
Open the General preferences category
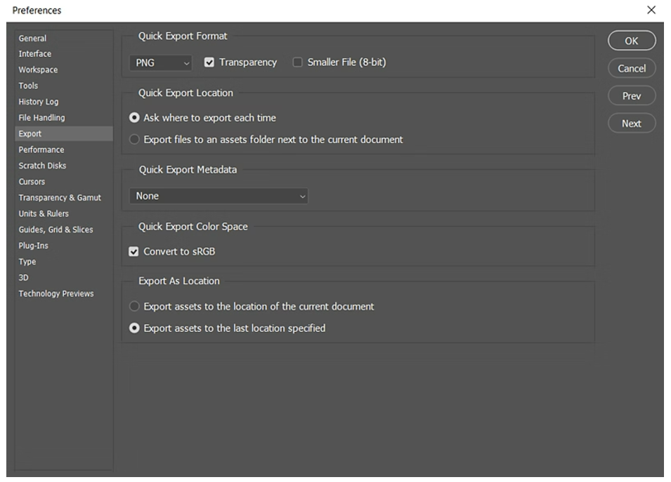click(x=32, y=38)
